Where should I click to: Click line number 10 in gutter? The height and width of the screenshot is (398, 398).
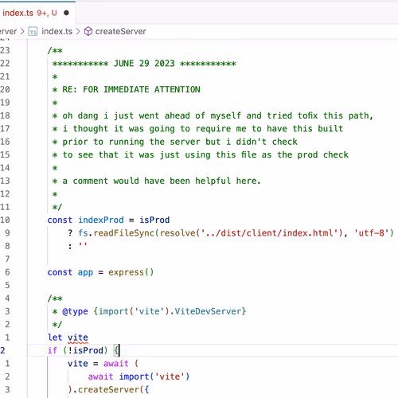[x=5, y=220]
